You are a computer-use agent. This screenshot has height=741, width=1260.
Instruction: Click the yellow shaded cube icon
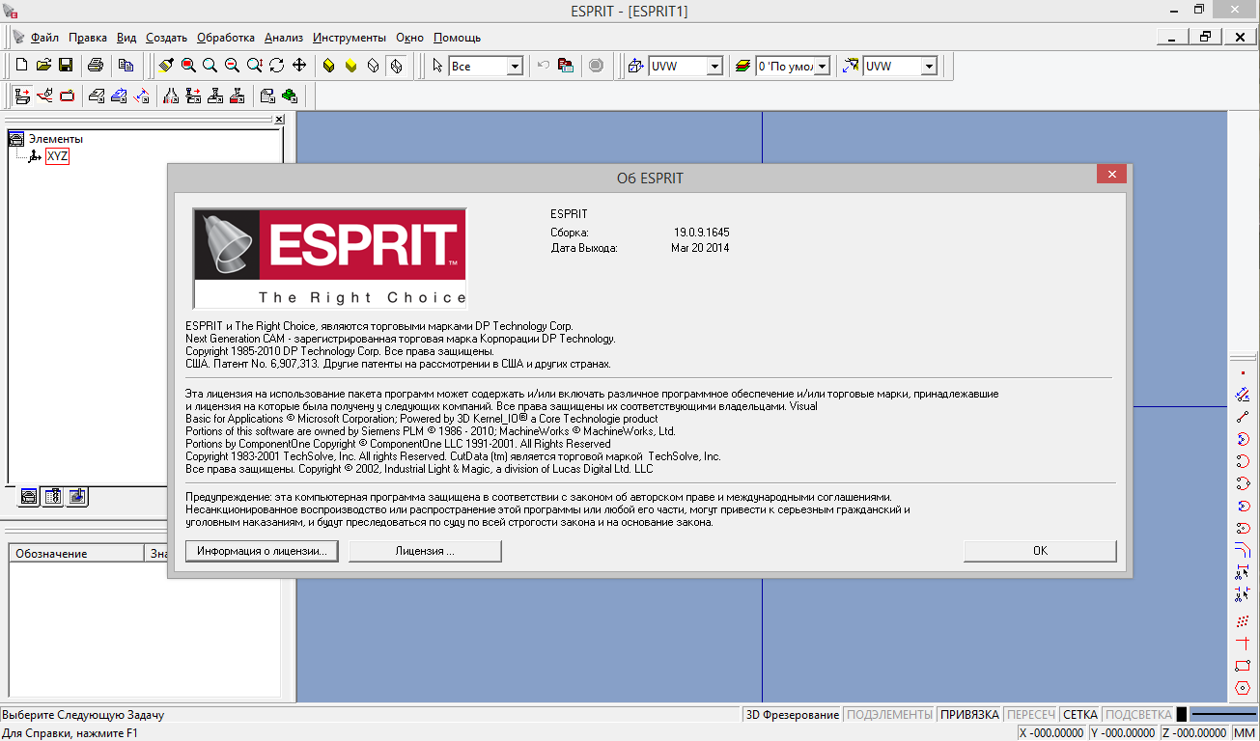[329, 66]
